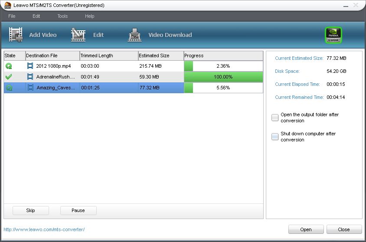Minimize the Leawo converter window
This screenshot has width=366, height=242.
point(346,6)
